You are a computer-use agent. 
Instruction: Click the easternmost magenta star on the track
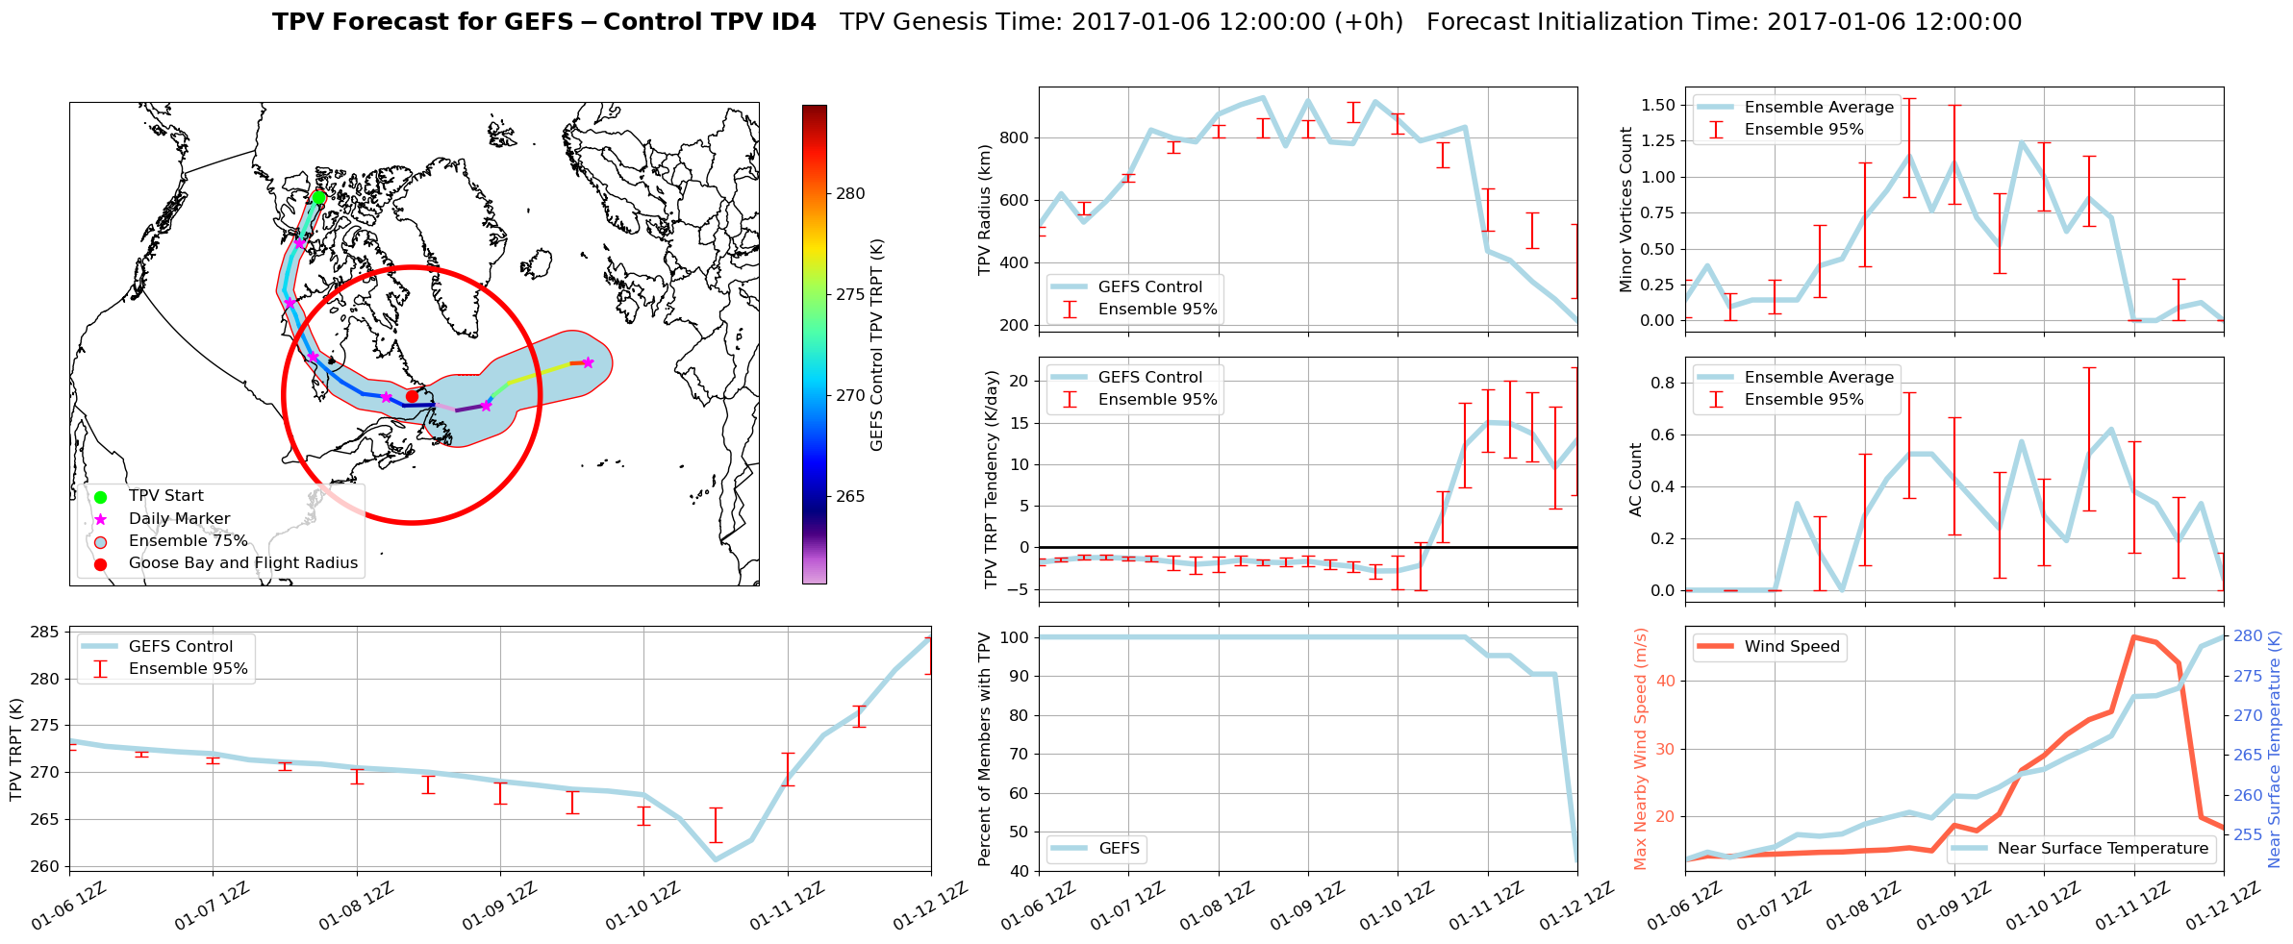pyautogui.click(x=588, y=362)
